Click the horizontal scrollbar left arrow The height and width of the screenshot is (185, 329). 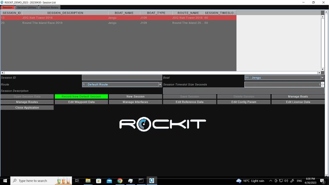[2, 73]
